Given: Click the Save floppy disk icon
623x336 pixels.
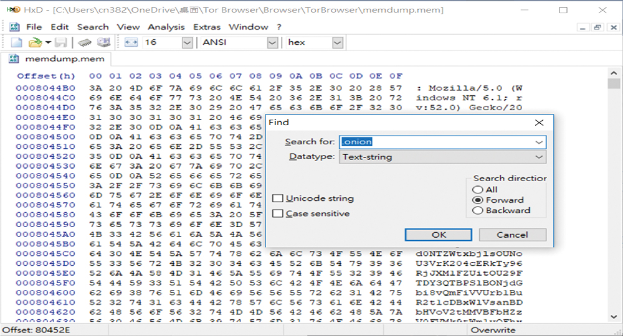Looking at the screenshot, I should 61,42.
